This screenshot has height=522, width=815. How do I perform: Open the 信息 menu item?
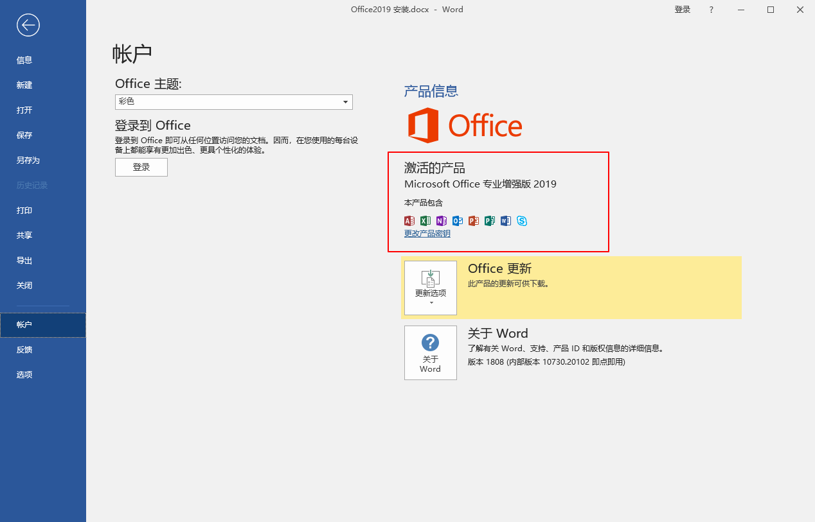click(x=43, y=60)
